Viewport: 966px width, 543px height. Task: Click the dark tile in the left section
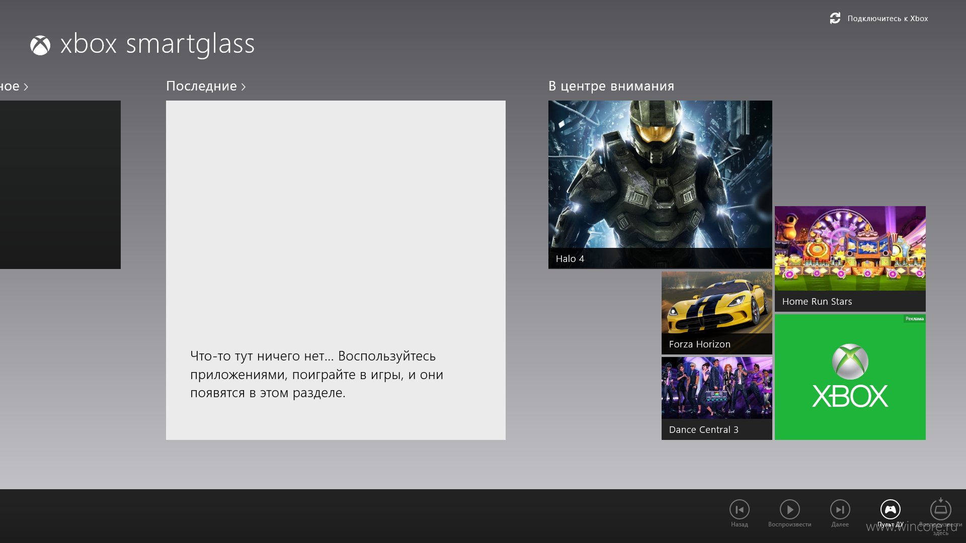[60, 185]
